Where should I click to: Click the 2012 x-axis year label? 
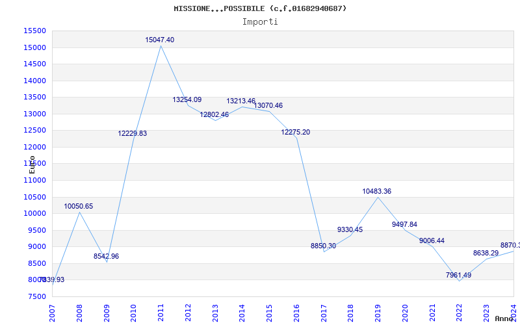(x=188, y=313)
